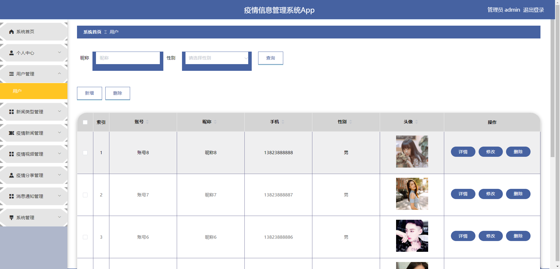
Task: Click the grid icon beside 消息通知管理
Action: [x=11, y=196]
